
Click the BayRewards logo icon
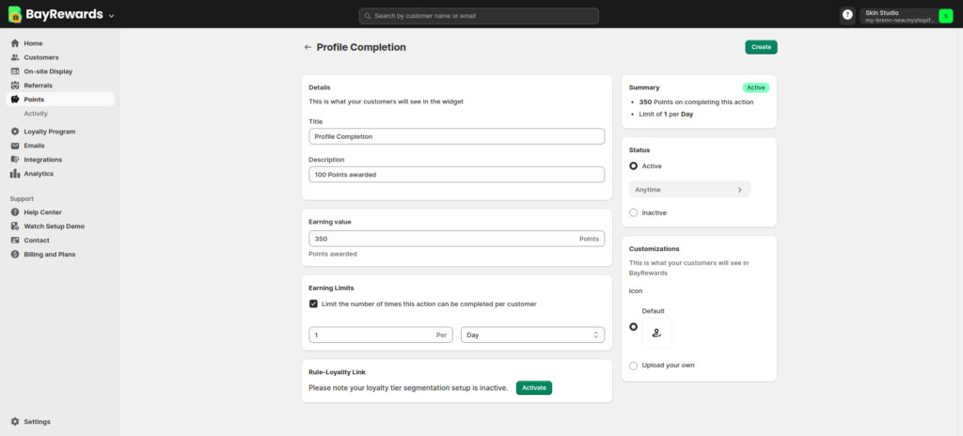pos(15,15)
